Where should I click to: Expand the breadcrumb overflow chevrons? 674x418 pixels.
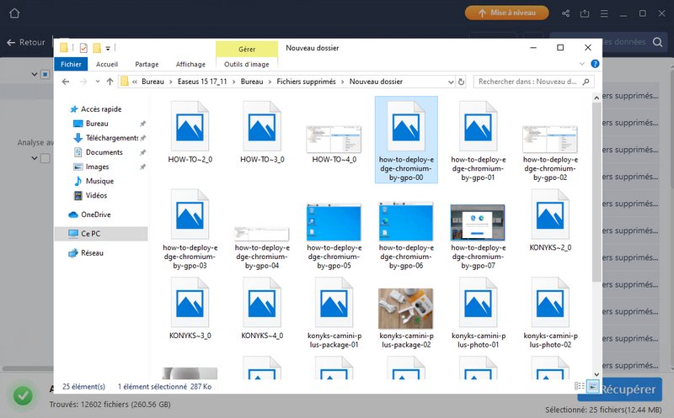(x=135, y=82)
